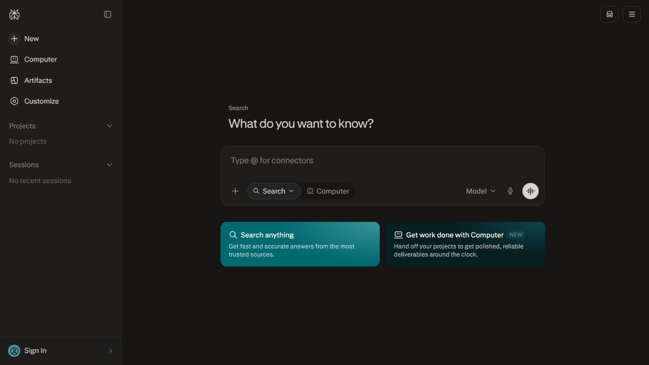The height and width of the screenshot is (365, 649).
Task: Click the 'What do you want to know?' heading
Action: click(x=301, y=124)
